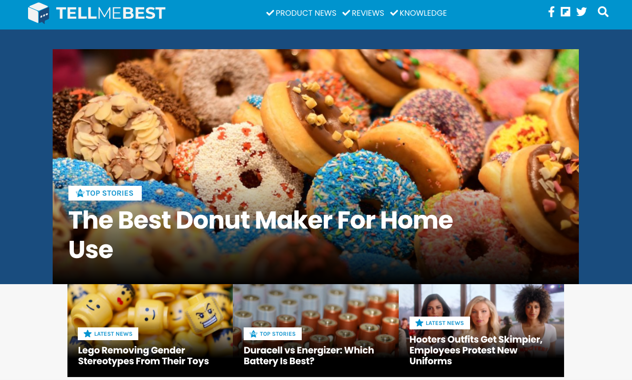Open the Flipboard icon in header
This screenshot has height=380, width=632.
coord(566,12)
